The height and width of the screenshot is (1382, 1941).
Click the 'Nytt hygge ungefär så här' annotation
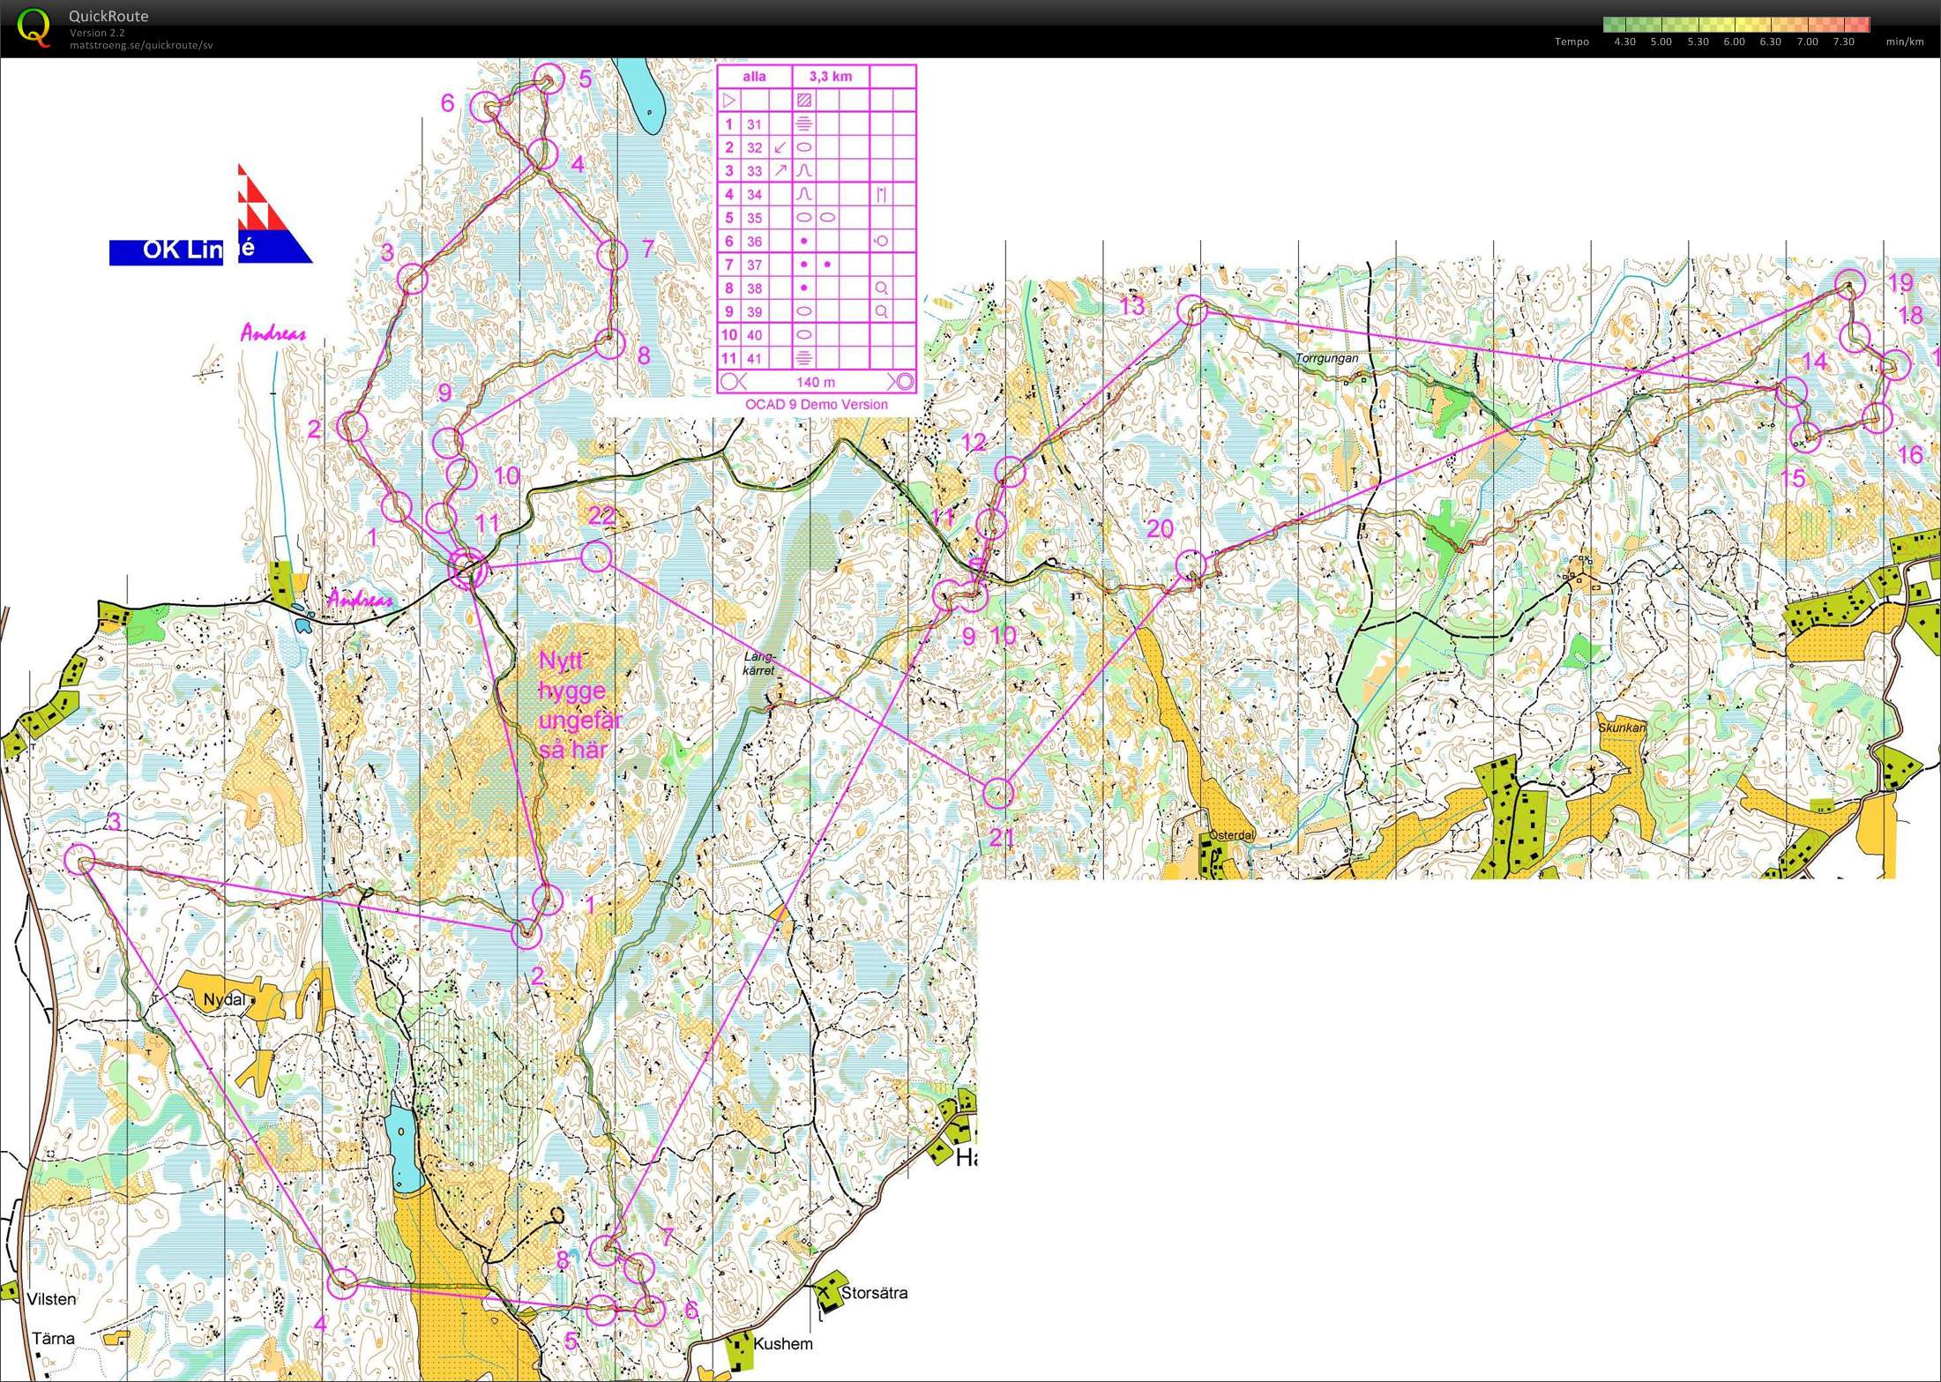click(x=580, y=706)
